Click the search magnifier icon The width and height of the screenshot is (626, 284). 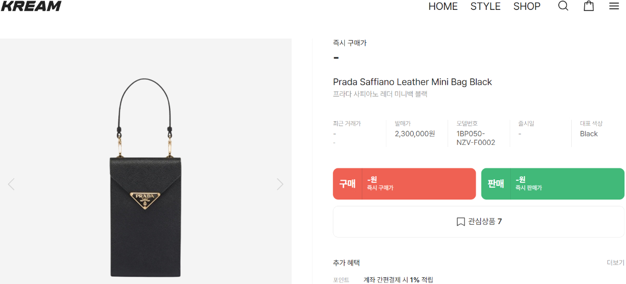[563, 6]
